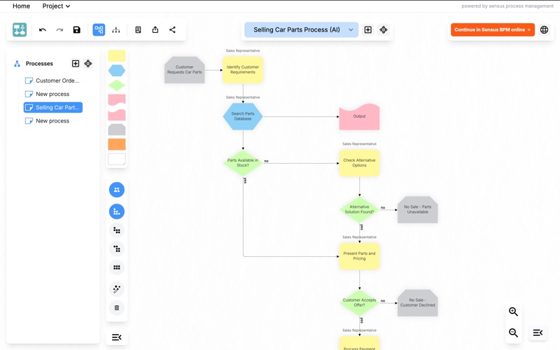This screenshot has height=350, width=560.
Task: Select the grid dots layout icon
Action: [117, 267]
